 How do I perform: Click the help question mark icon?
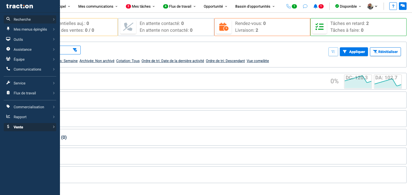click(393, 6)
